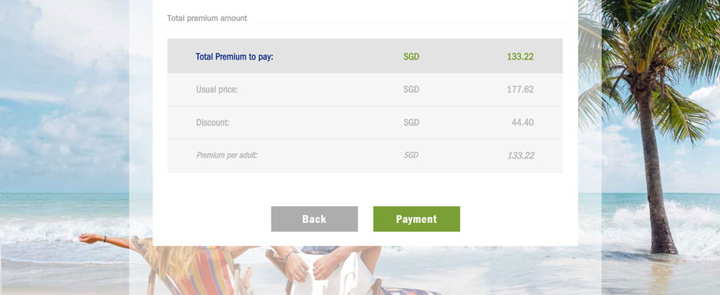Go back using the Back button

314,219
